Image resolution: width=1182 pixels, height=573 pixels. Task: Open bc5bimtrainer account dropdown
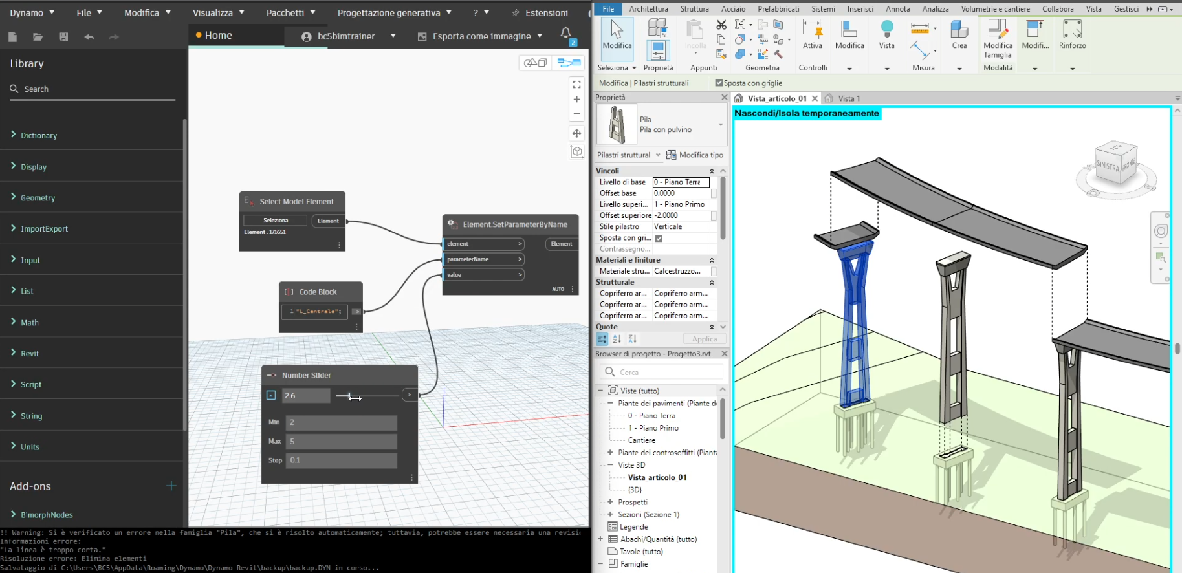tap(393, 36)
